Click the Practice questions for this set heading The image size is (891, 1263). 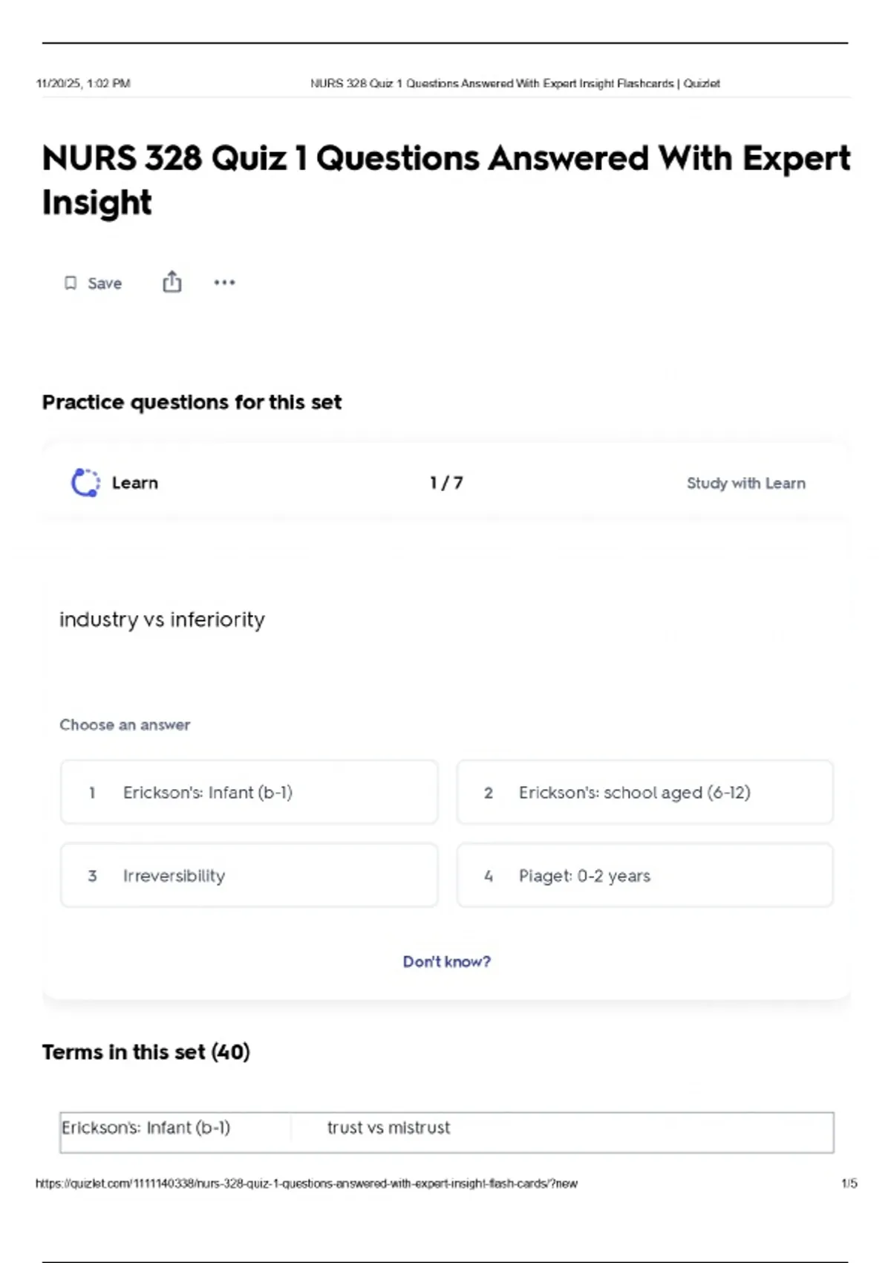(192, 402)
